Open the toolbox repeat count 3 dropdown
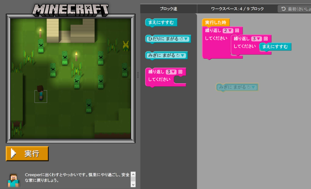Viewport: 311px width, 189px height. point(171,72)
